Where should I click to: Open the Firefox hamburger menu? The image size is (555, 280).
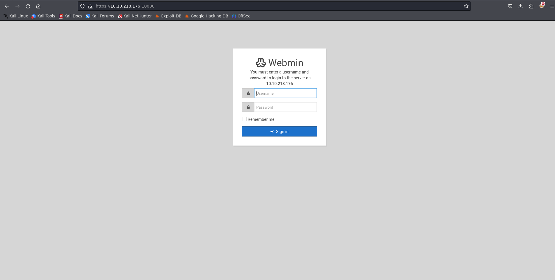(x=552, y=6)
